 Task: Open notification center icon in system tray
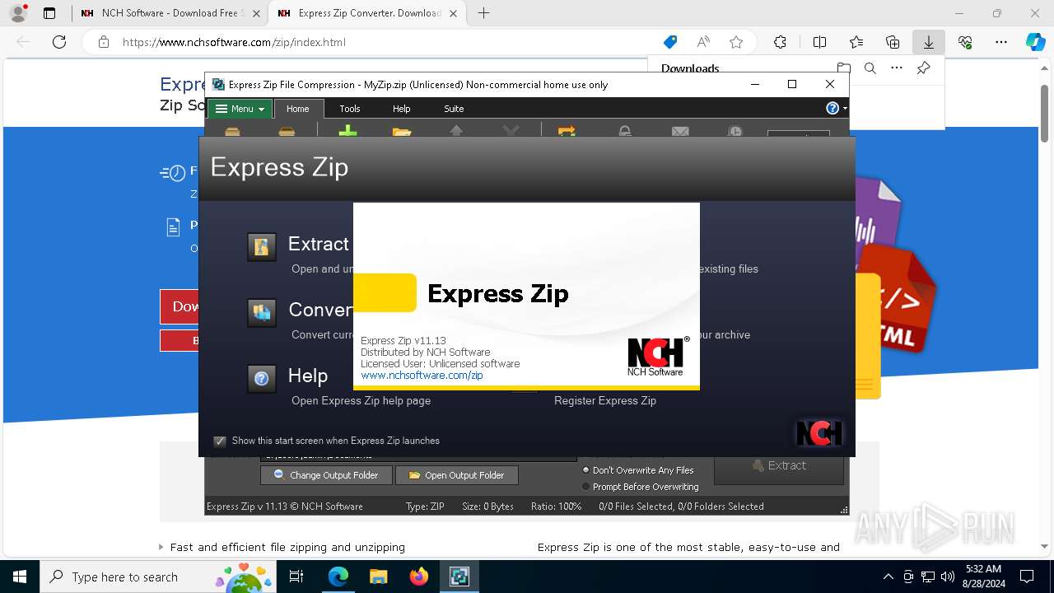coord(1027,577)
